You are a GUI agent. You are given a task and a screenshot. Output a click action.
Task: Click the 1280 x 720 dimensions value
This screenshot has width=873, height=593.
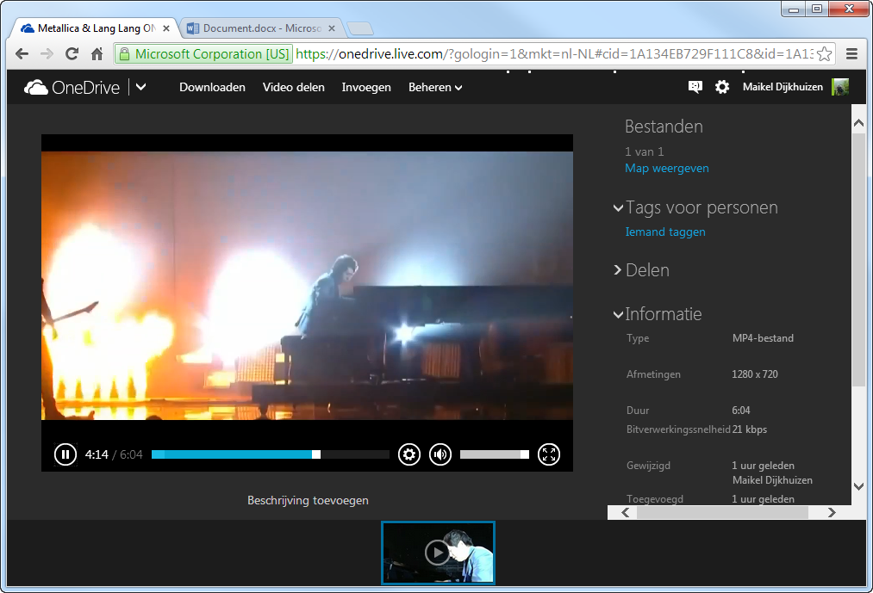(755, 374)
